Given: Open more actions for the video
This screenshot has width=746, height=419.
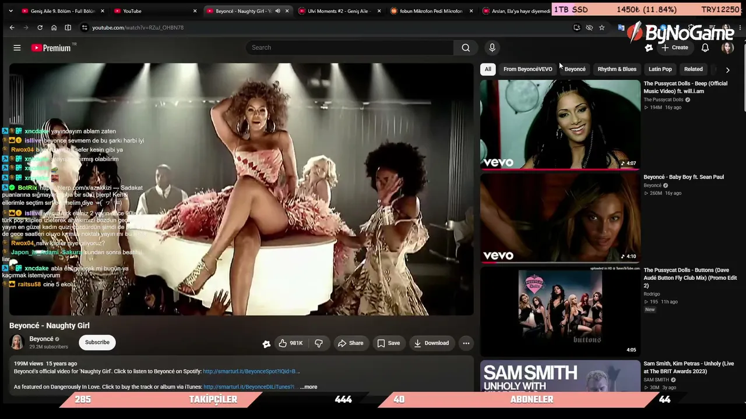Looking at the screenshot, I should [x=466, y=343].
